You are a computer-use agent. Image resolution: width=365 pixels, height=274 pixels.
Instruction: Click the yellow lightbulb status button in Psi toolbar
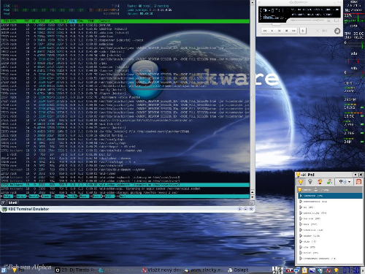(301, 182)
